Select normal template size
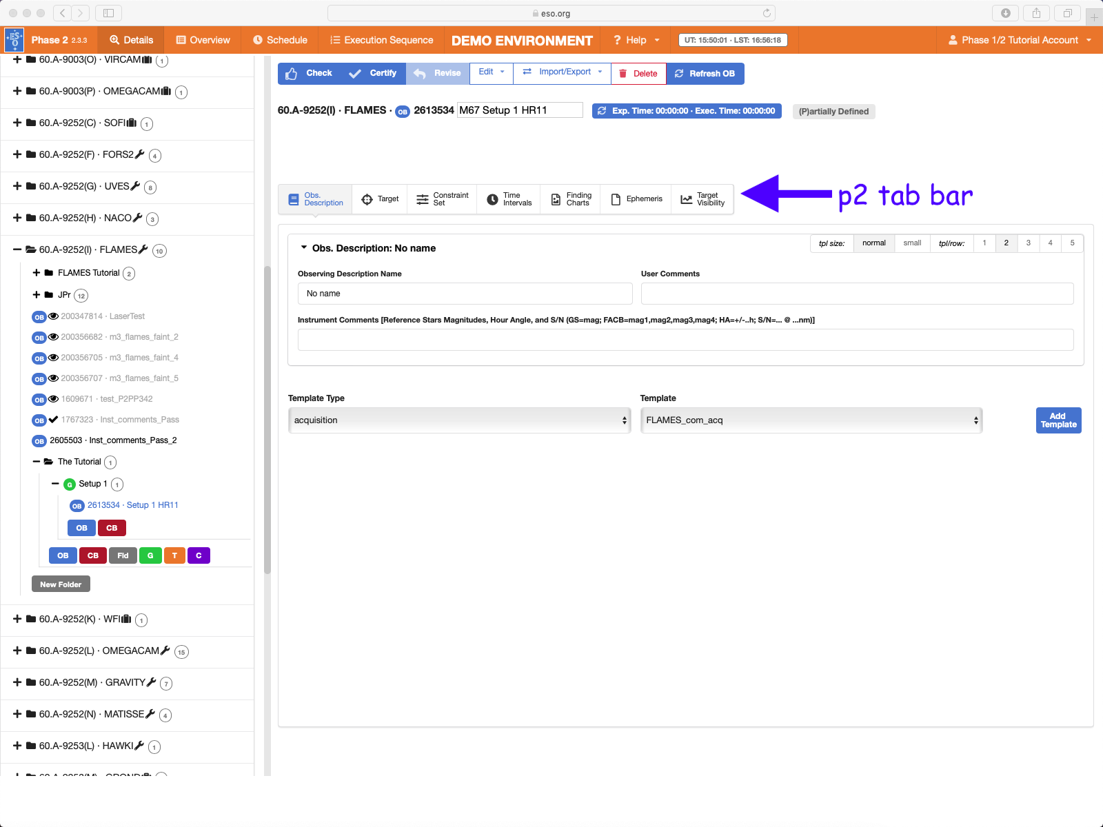 pyautogui.click(x=873, y=243)
